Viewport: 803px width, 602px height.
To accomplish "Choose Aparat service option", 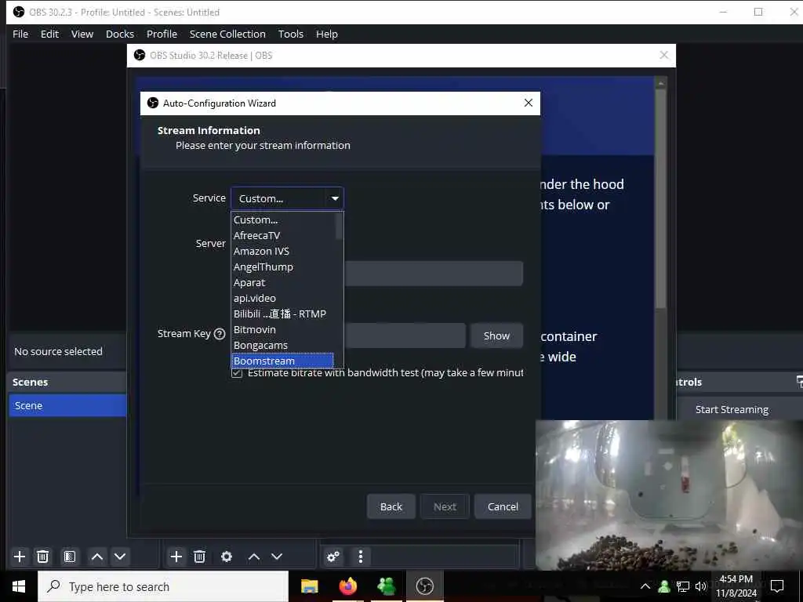I will (x=282, y=282).
